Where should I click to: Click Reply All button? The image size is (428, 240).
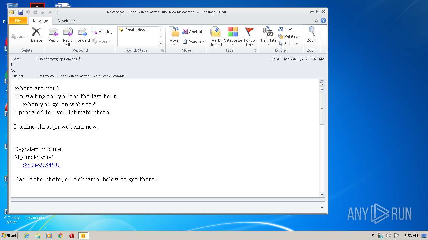pos(68,37)
